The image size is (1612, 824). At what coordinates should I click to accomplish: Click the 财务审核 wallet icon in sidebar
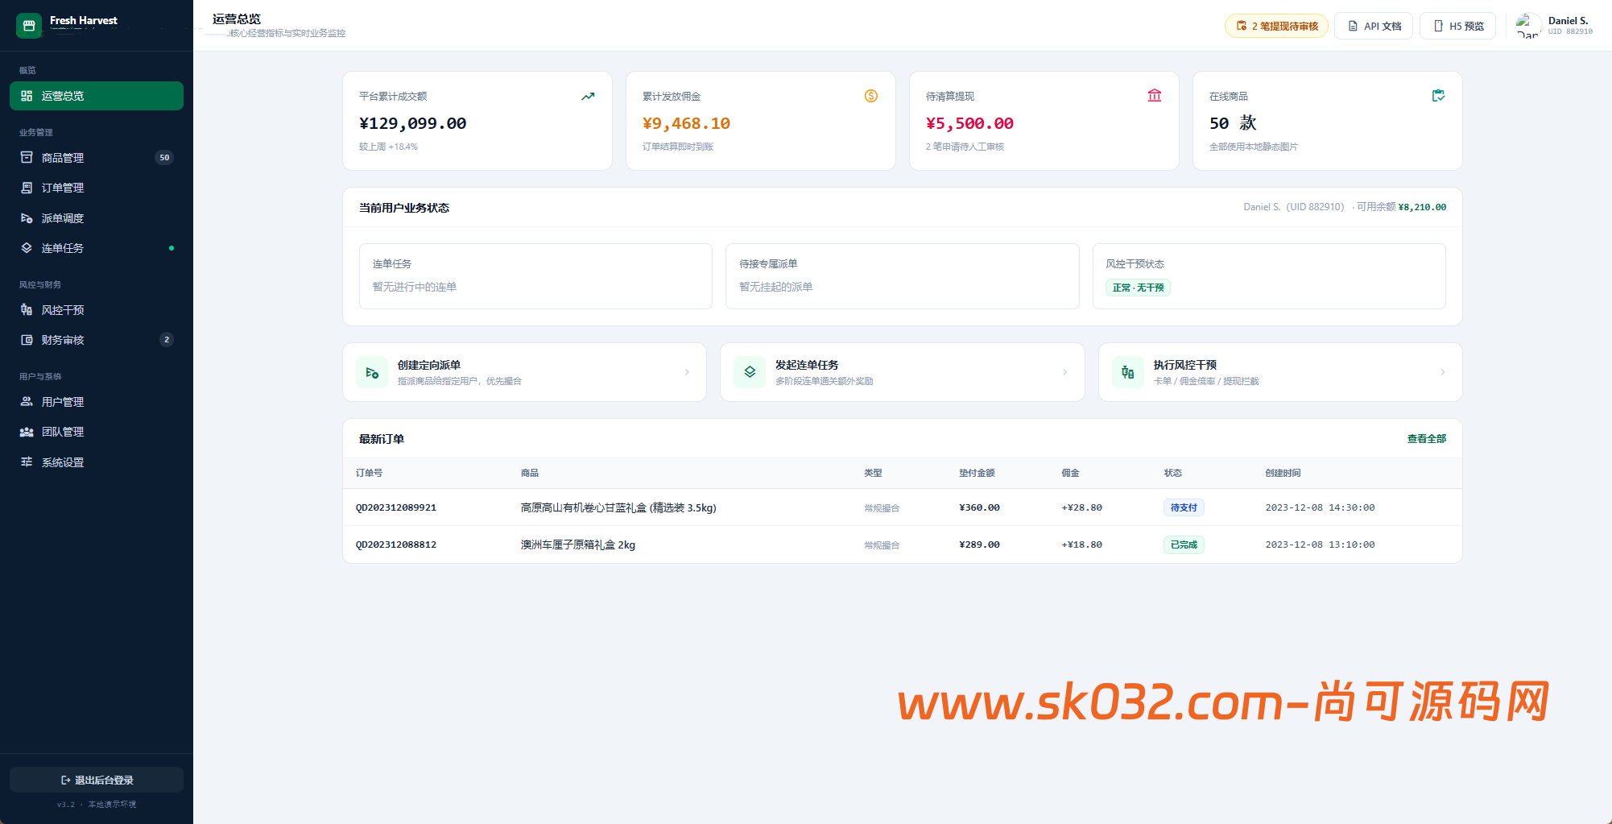coord(27,340)
